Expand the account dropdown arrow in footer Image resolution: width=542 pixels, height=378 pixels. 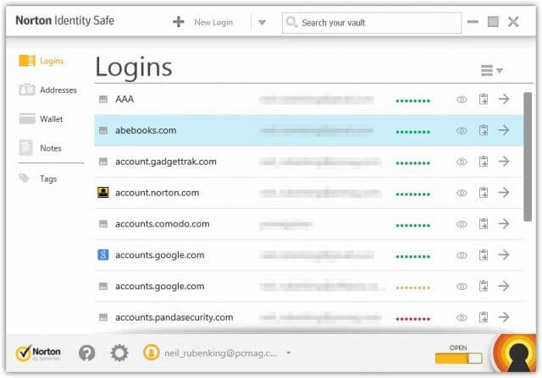tap(288, 353)
